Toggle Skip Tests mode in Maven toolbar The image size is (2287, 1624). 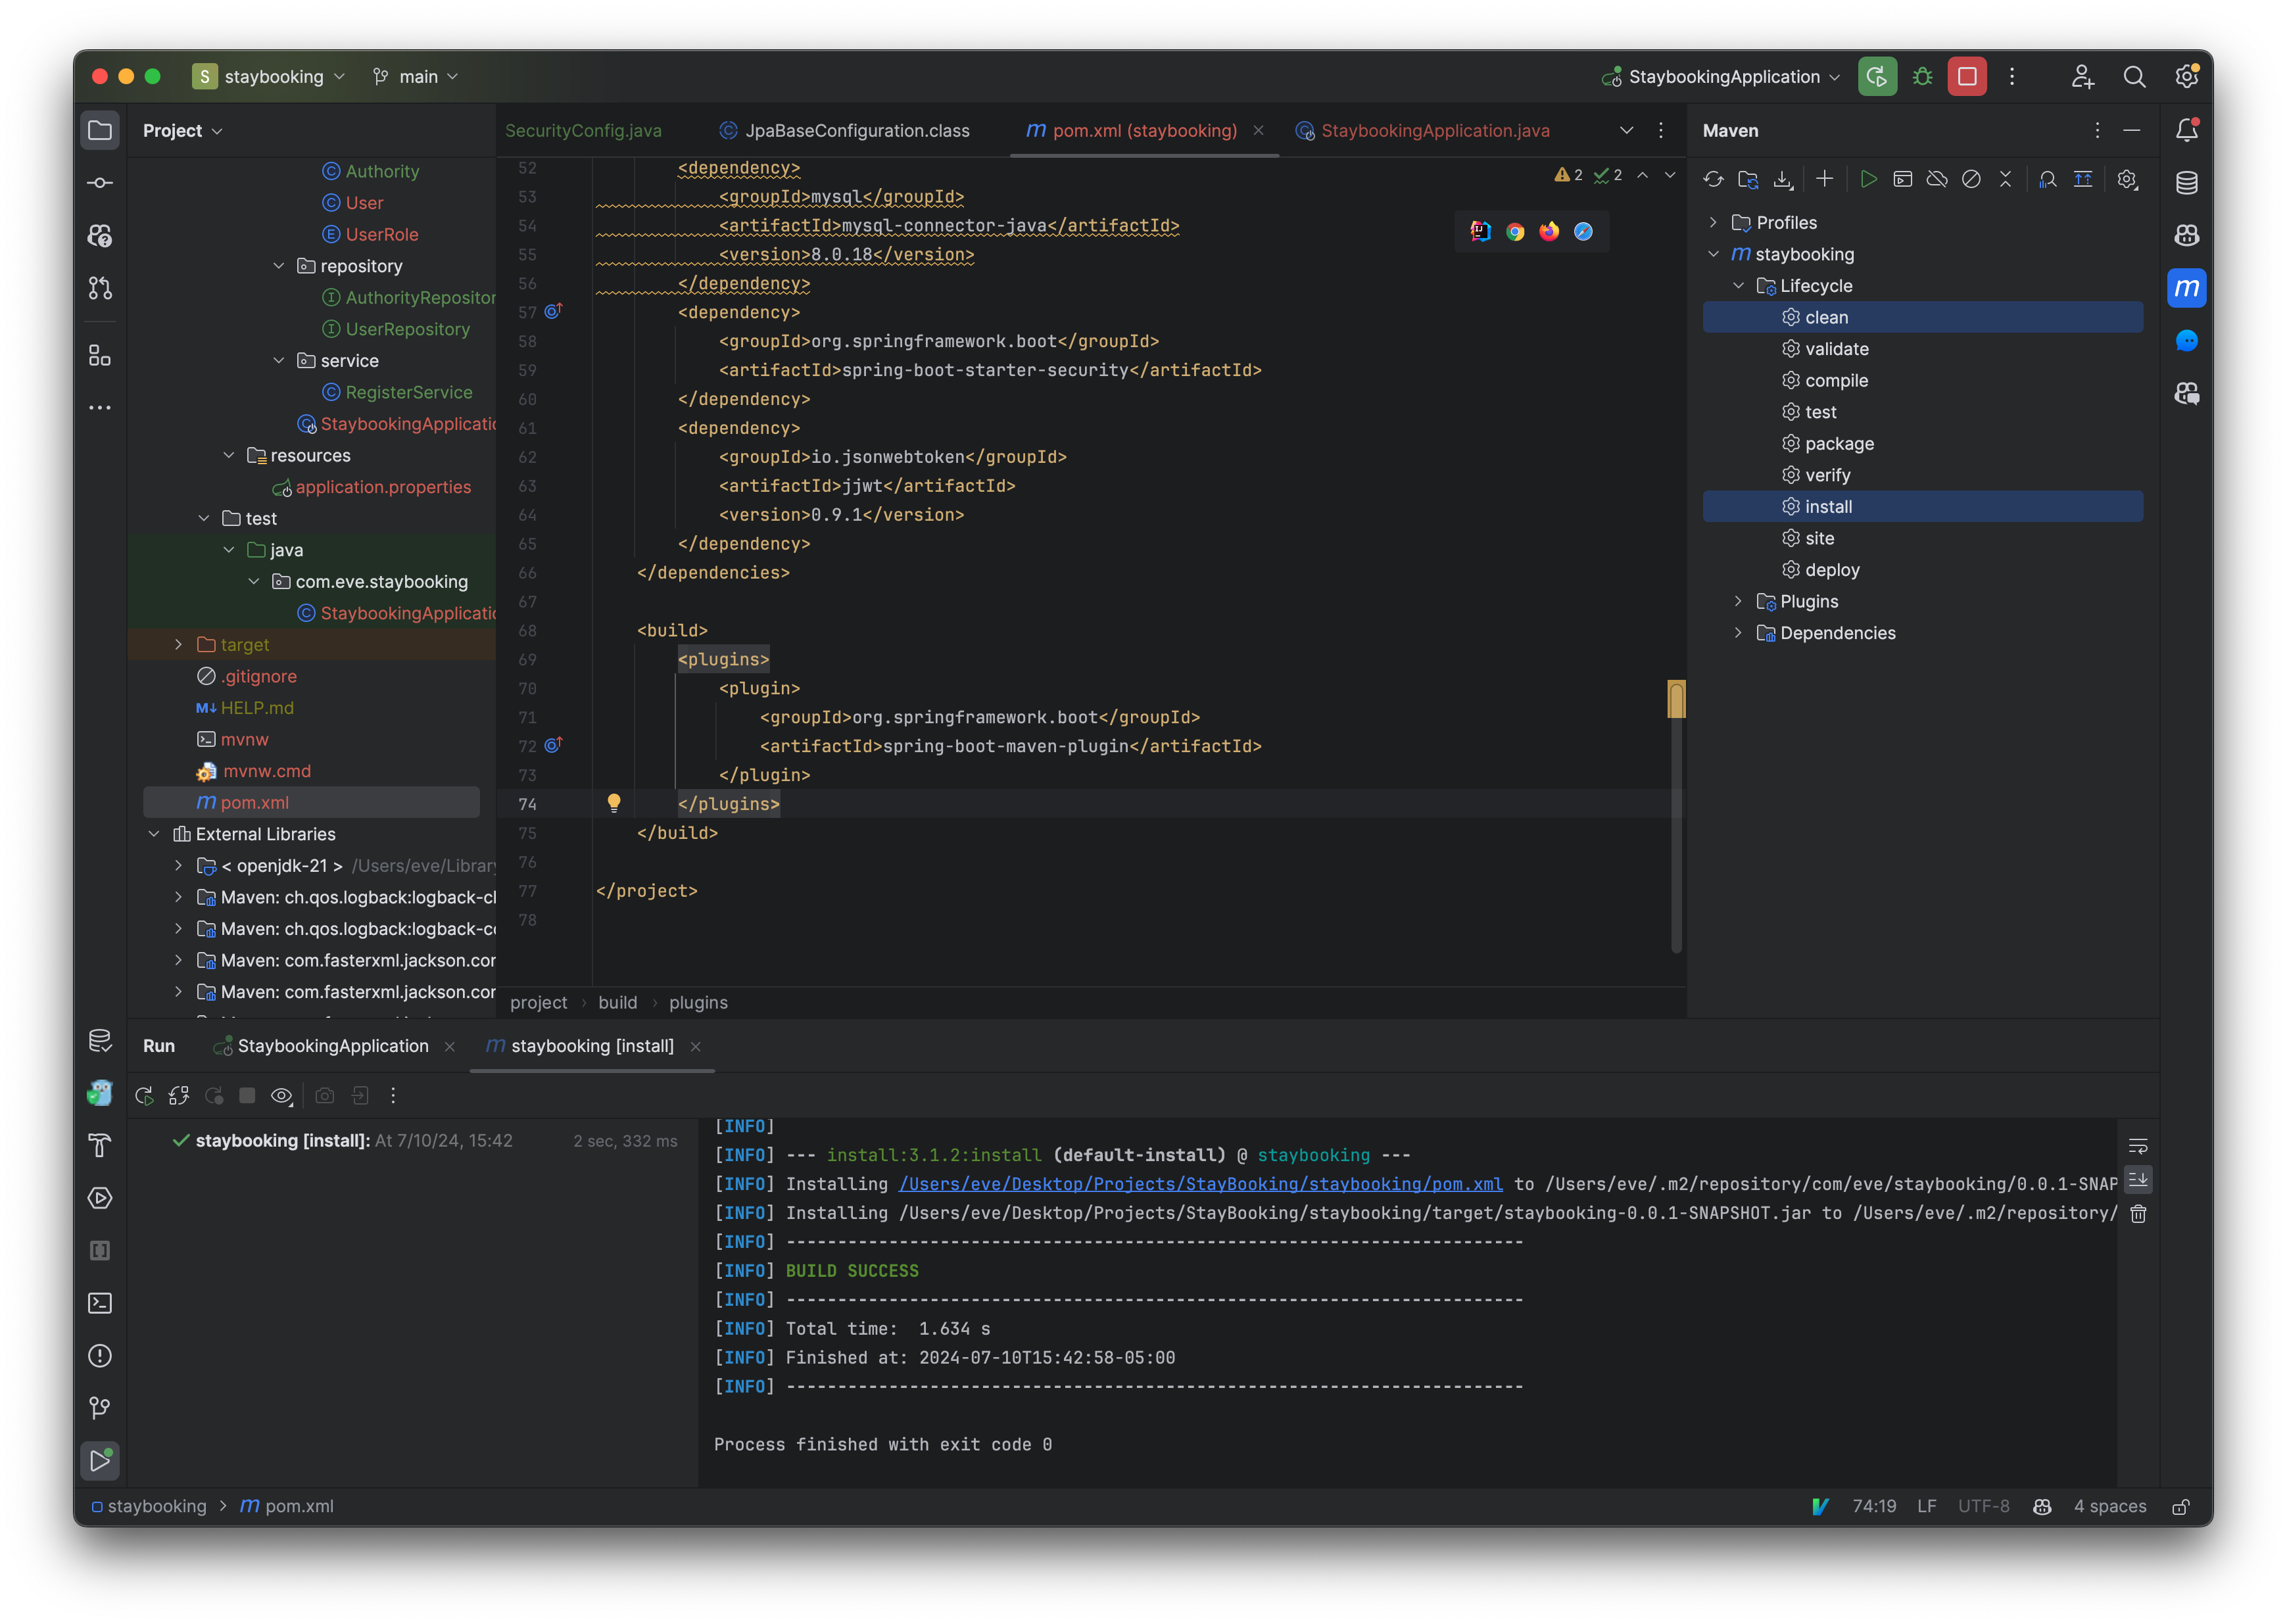coord(1972,179)
